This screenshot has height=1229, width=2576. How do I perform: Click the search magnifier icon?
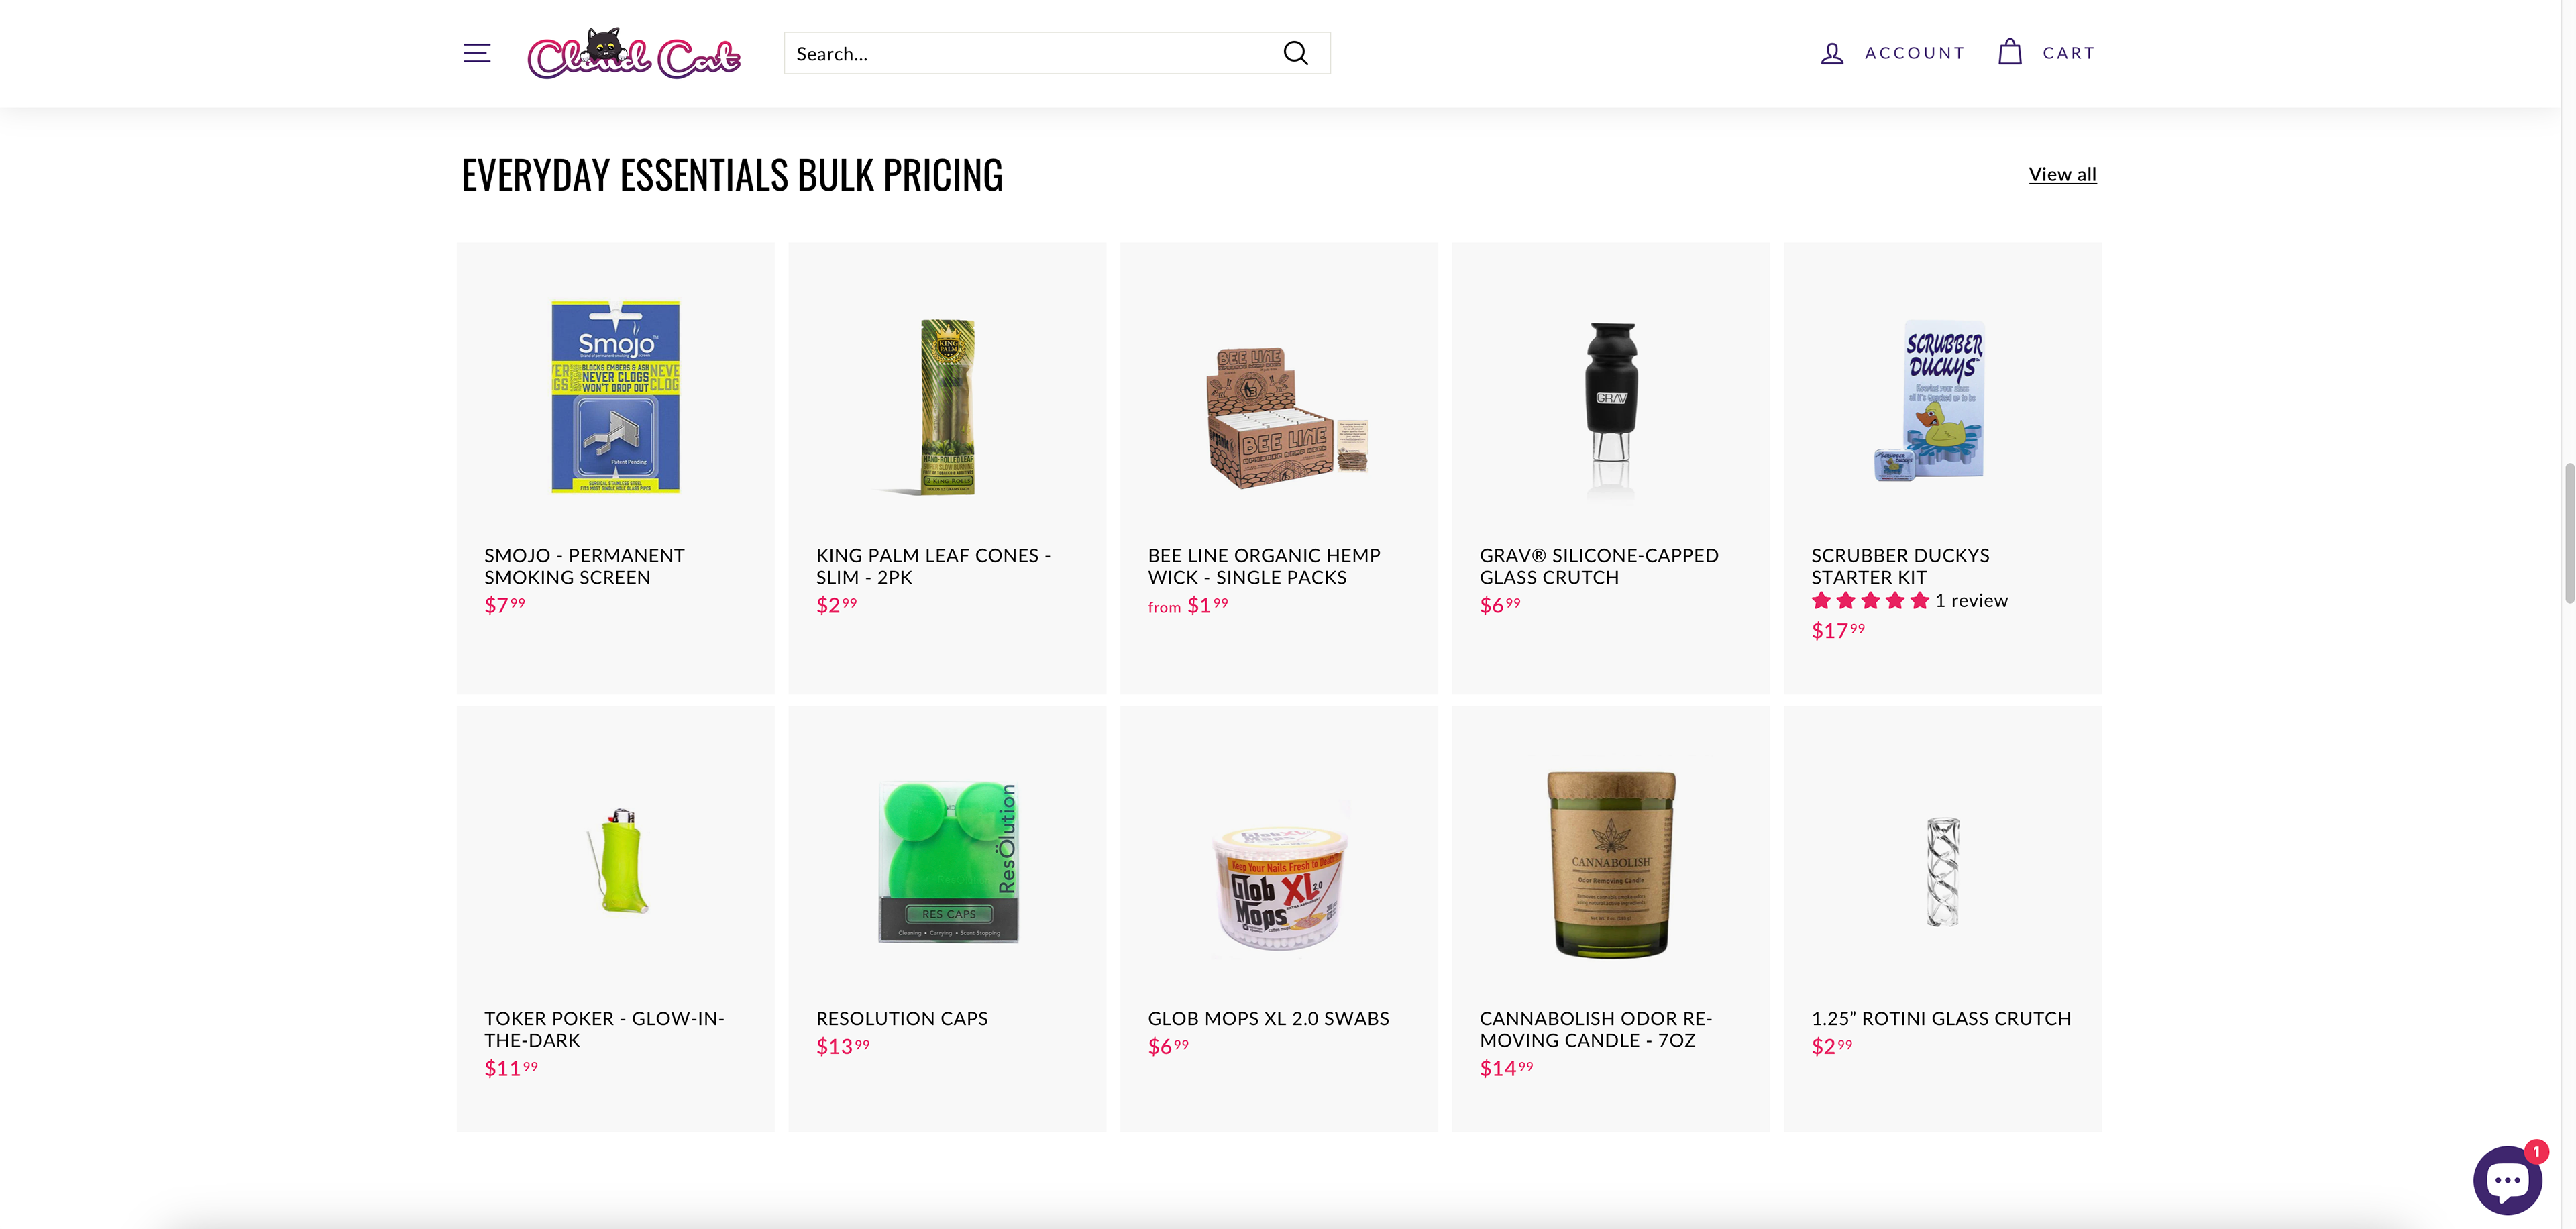tap(1295, 53)
